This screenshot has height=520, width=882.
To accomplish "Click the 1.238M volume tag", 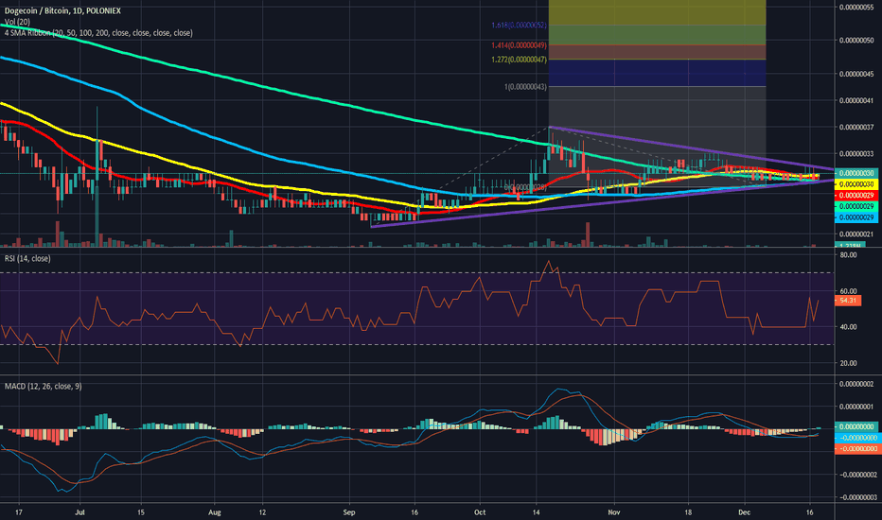I will coord(850,245).
